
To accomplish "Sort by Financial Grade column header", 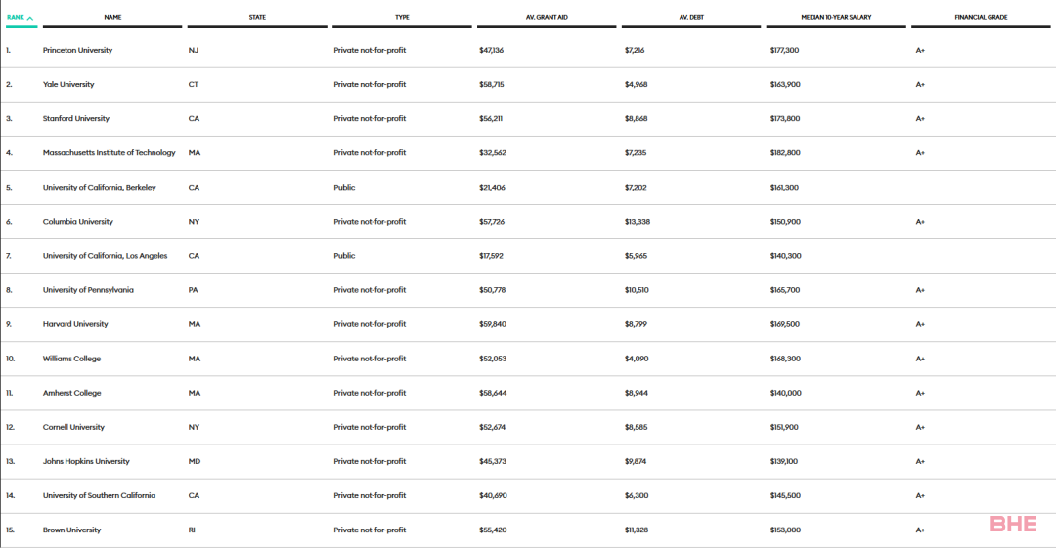I will (x=982, y=17).
